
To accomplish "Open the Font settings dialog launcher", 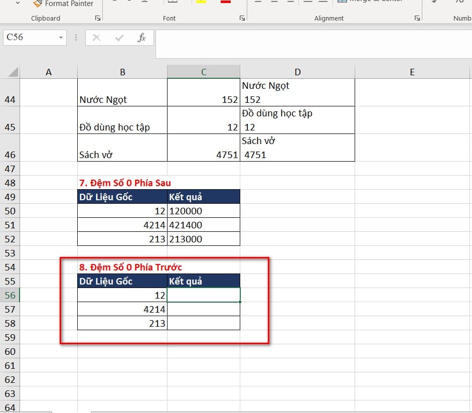I will point(242,18).
